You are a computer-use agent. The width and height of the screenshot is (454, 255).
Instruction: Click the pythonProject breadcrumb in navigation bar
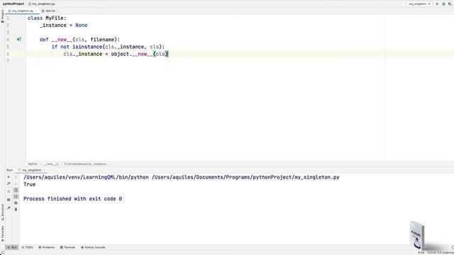(13, 4)
